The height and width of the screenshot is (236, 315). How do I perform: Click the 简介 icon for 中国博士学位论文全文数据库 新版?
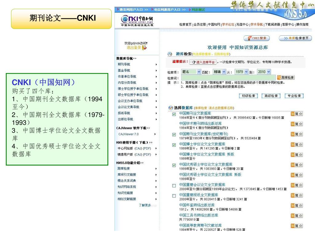[x=297, y=155]
